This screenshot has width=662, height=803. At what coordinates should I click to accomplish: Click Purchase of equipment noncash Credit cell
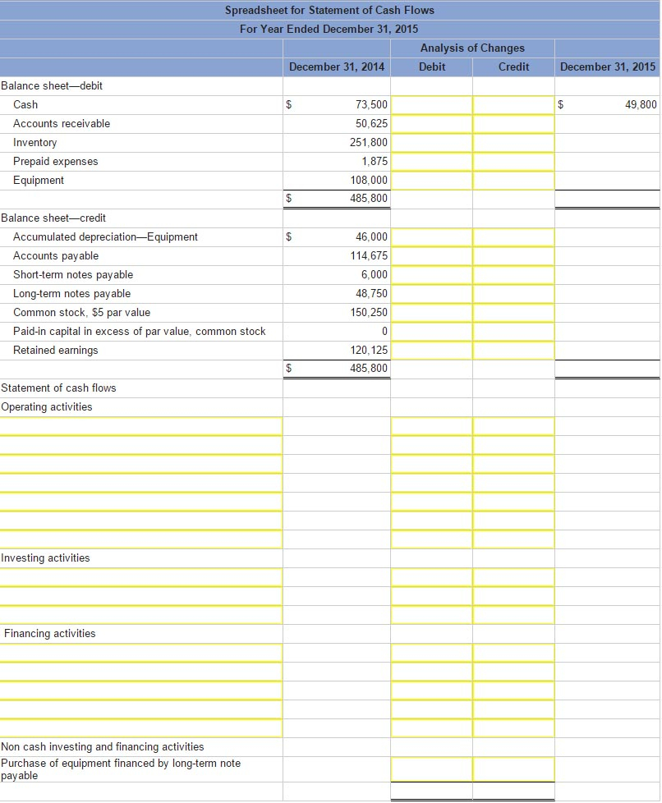[x=513, y=769]
